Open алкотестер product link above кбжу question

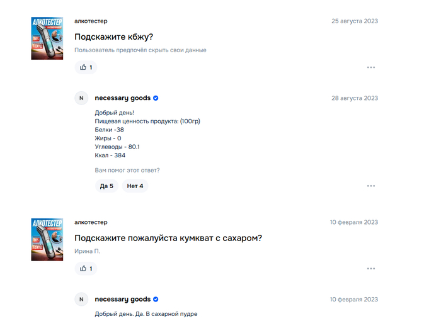tap(91, 21)
